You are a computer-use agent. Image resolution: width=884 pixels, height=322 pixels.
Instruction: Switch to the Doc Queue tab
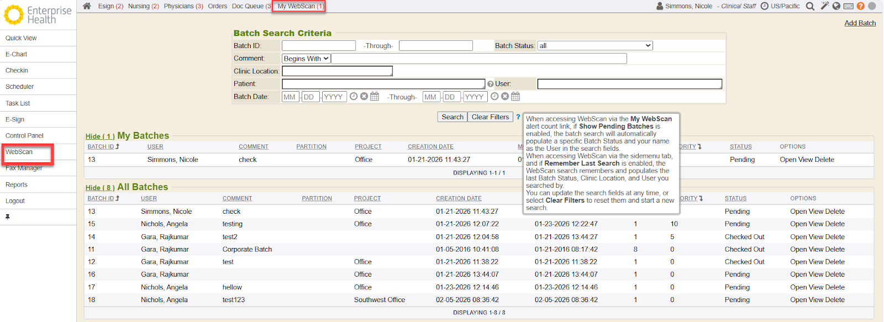[251, 6]
